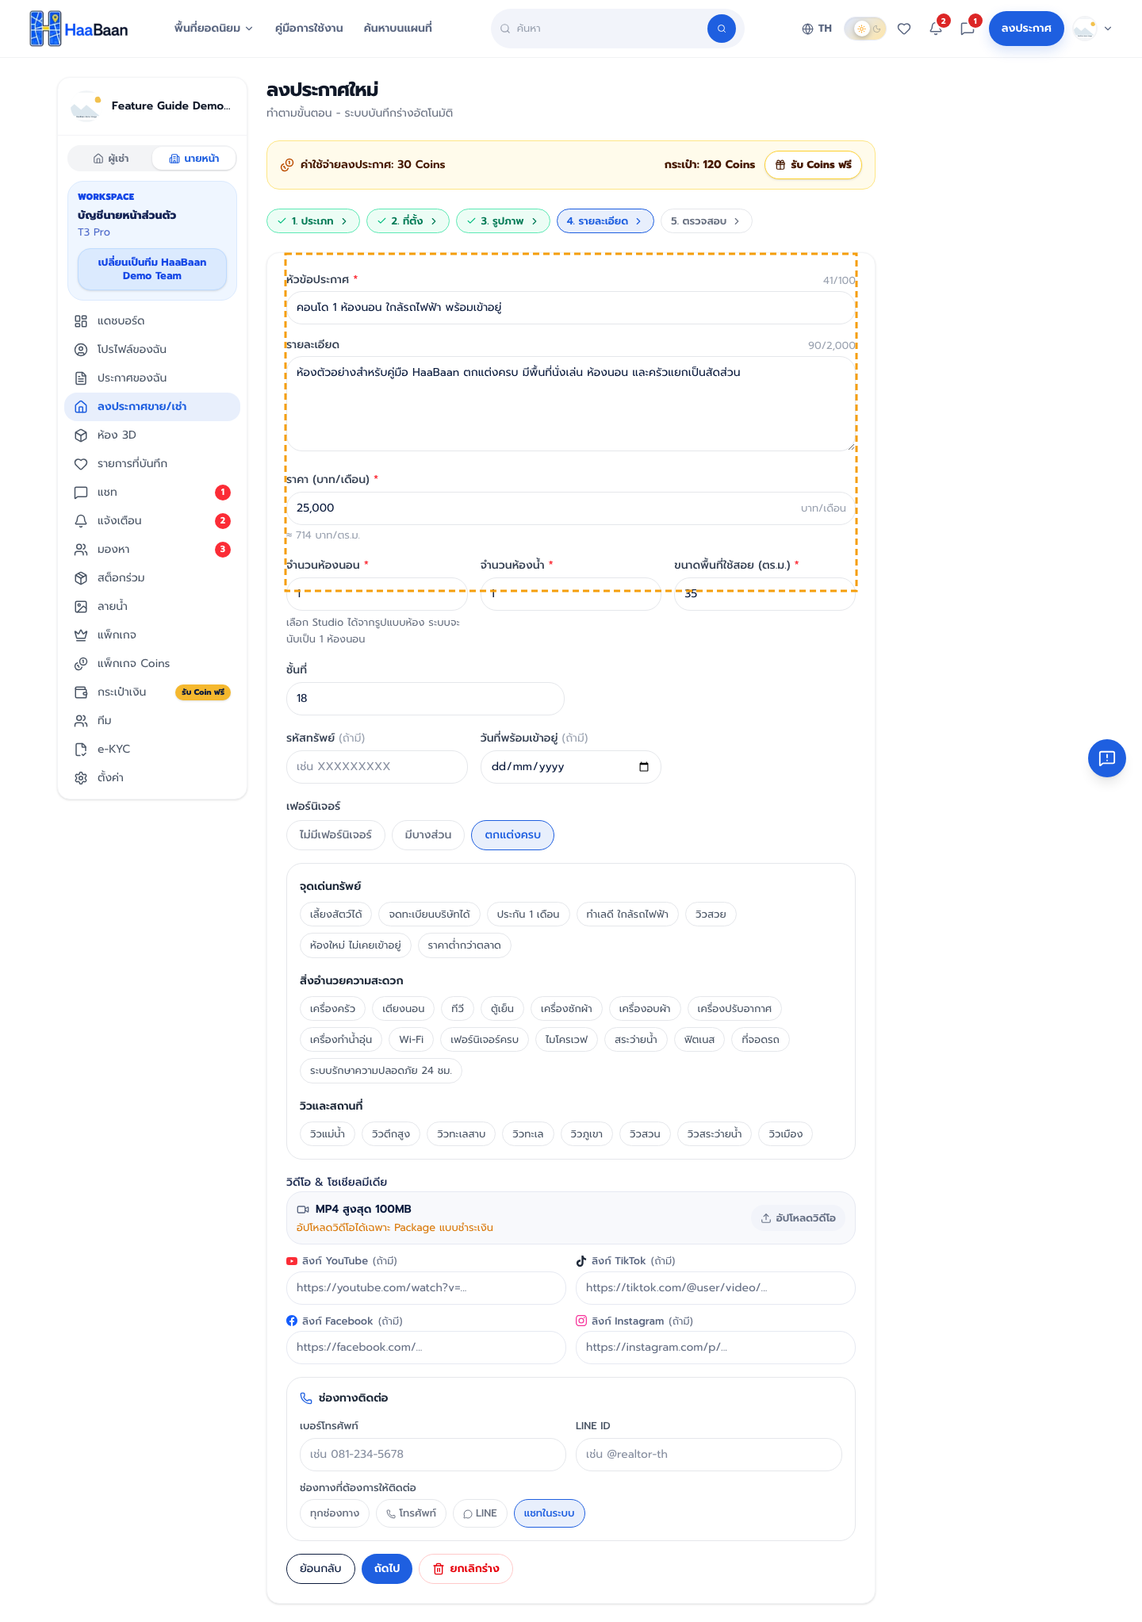Open ตั้งค่า settings in the sidebar
Viewport: 1142px width, 1622px height.
[x=152, y=778]
